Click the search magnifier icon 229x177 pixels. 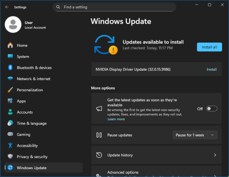[x=58, y=7]
